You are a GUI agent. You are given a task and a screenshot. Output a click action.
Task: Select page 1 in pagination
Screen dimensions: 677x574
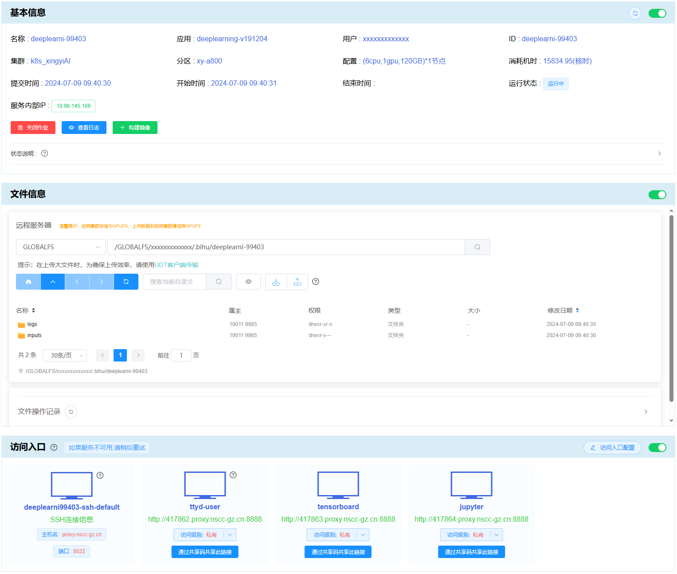click(x=120, y=355)
